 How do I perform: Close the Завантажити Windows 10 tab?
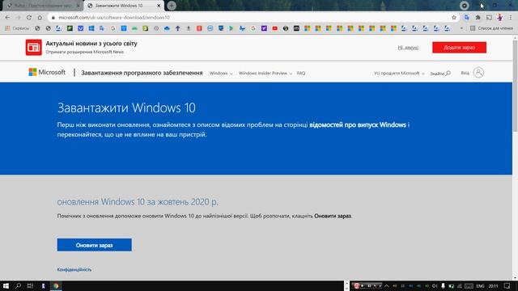click(159, 6)
